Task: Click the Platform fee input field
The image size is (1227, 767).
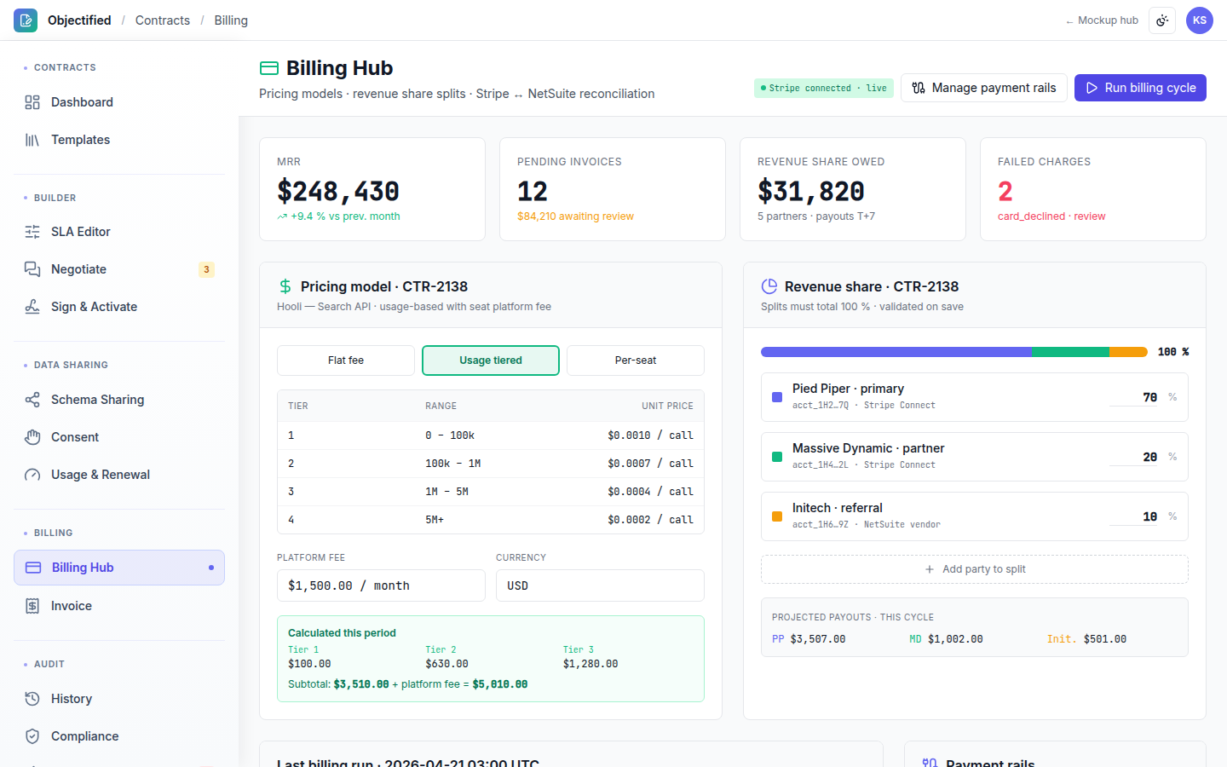Action: point(381,585)
